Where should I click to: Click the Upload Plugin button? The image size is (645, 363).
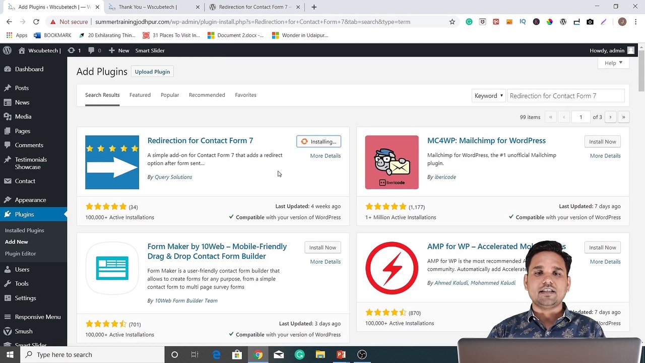pos(152,72)
